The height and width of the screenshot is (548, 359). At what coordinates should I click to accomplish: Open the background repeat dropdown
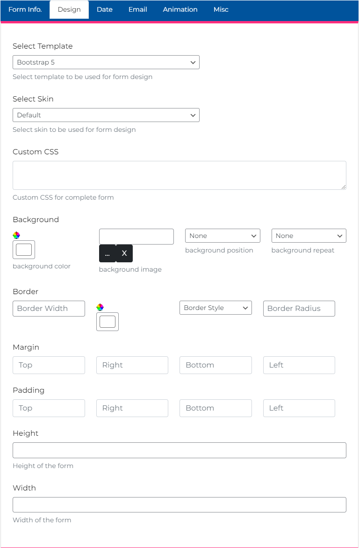pyautogui.click(x=309, y=236)
